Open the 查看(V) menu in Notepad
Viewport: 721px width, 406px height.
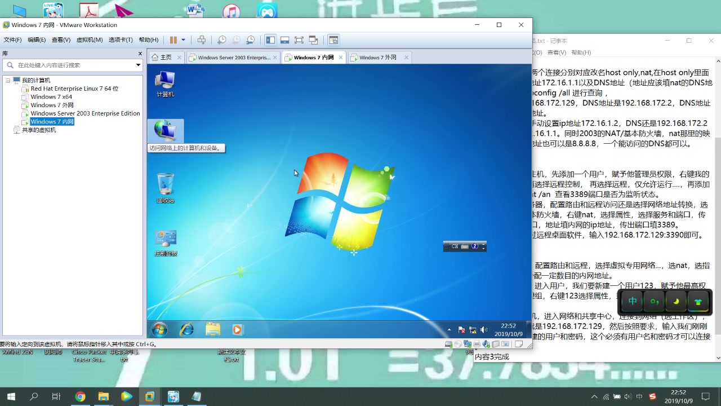click(x=557, y=52)
